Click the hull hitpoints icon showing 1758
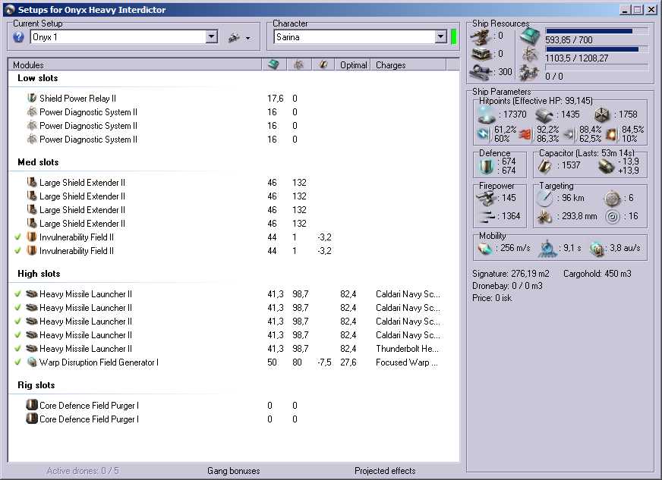This screenshot has width=662, height=480. coord(602,115)
